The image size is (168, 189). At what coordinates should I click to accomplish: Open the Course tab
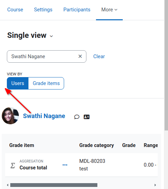(x=15, y=10)
